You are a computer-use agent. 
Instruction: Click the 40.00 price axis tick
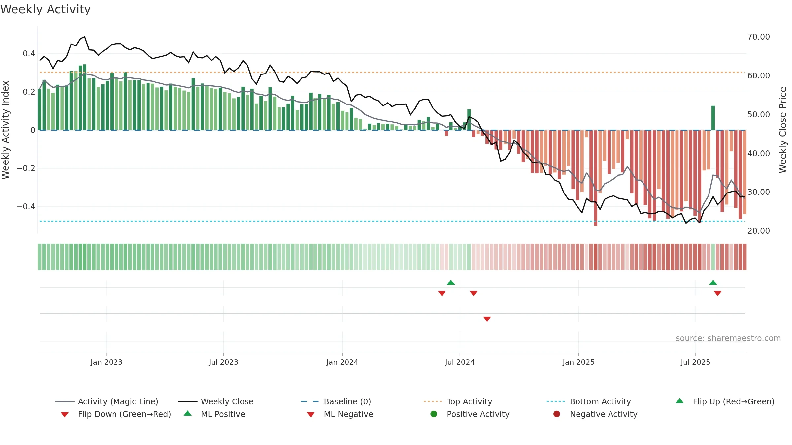759,153
